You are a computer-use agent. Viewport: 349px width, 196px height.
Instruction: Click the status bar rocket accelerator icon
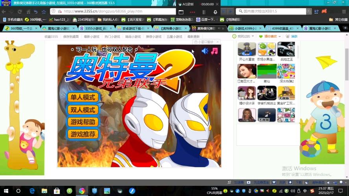[229, 182]
